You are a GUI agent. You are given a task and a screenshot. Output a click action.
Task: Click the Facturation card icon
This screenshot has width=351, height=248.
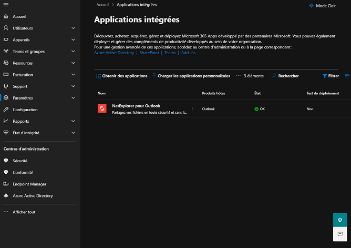point(6,74)
